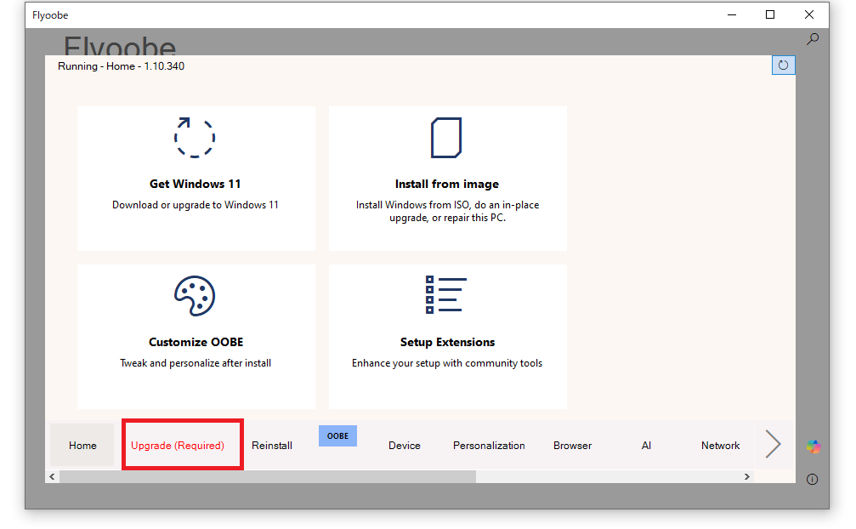This screenshot has height=529, width=856.
Task: Switch to the Home tab
Action: 82,446
